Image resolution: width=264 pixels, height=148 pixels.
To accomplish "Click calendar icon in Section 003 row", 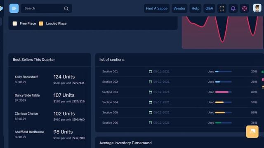I will (x=150, y=92).
